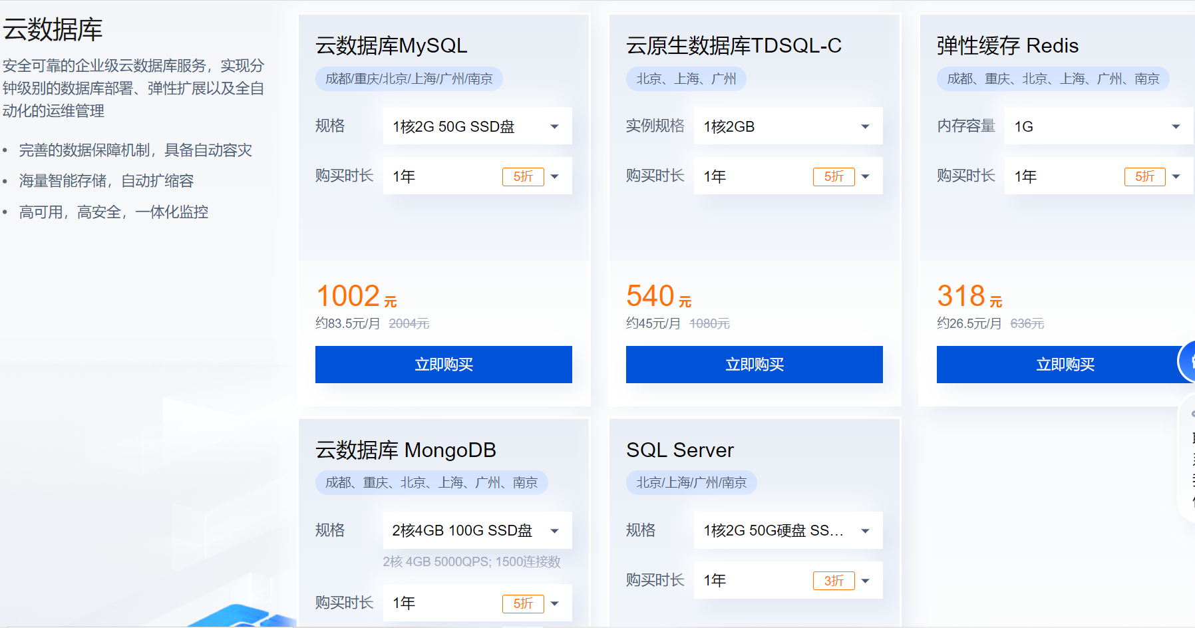Screen dimensions: 1195x628
Task: Click the 5折 badge in MongoDB card
Action: click(523, 603)
